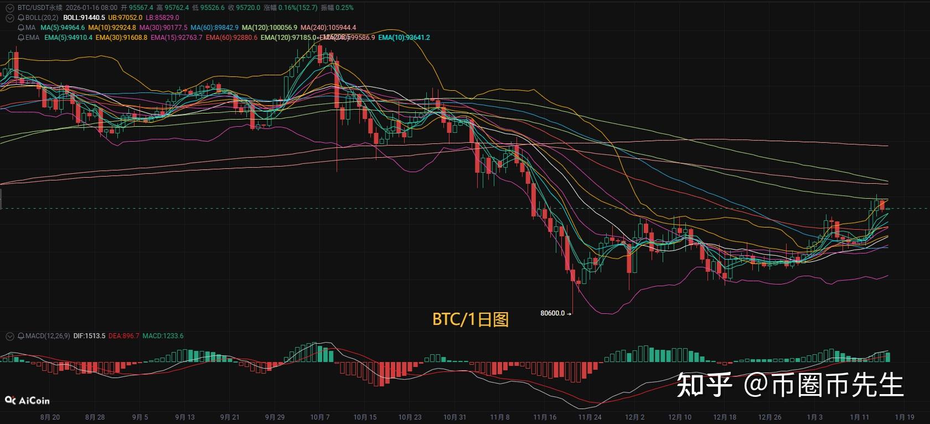Click the alert bell beside the MA indicator
930x424 pixels.
click(x=21, y=28)
